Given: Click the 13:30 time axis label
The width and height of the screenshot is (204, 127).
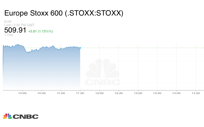Looking at the screenshot, I should (x=157, y=93).
